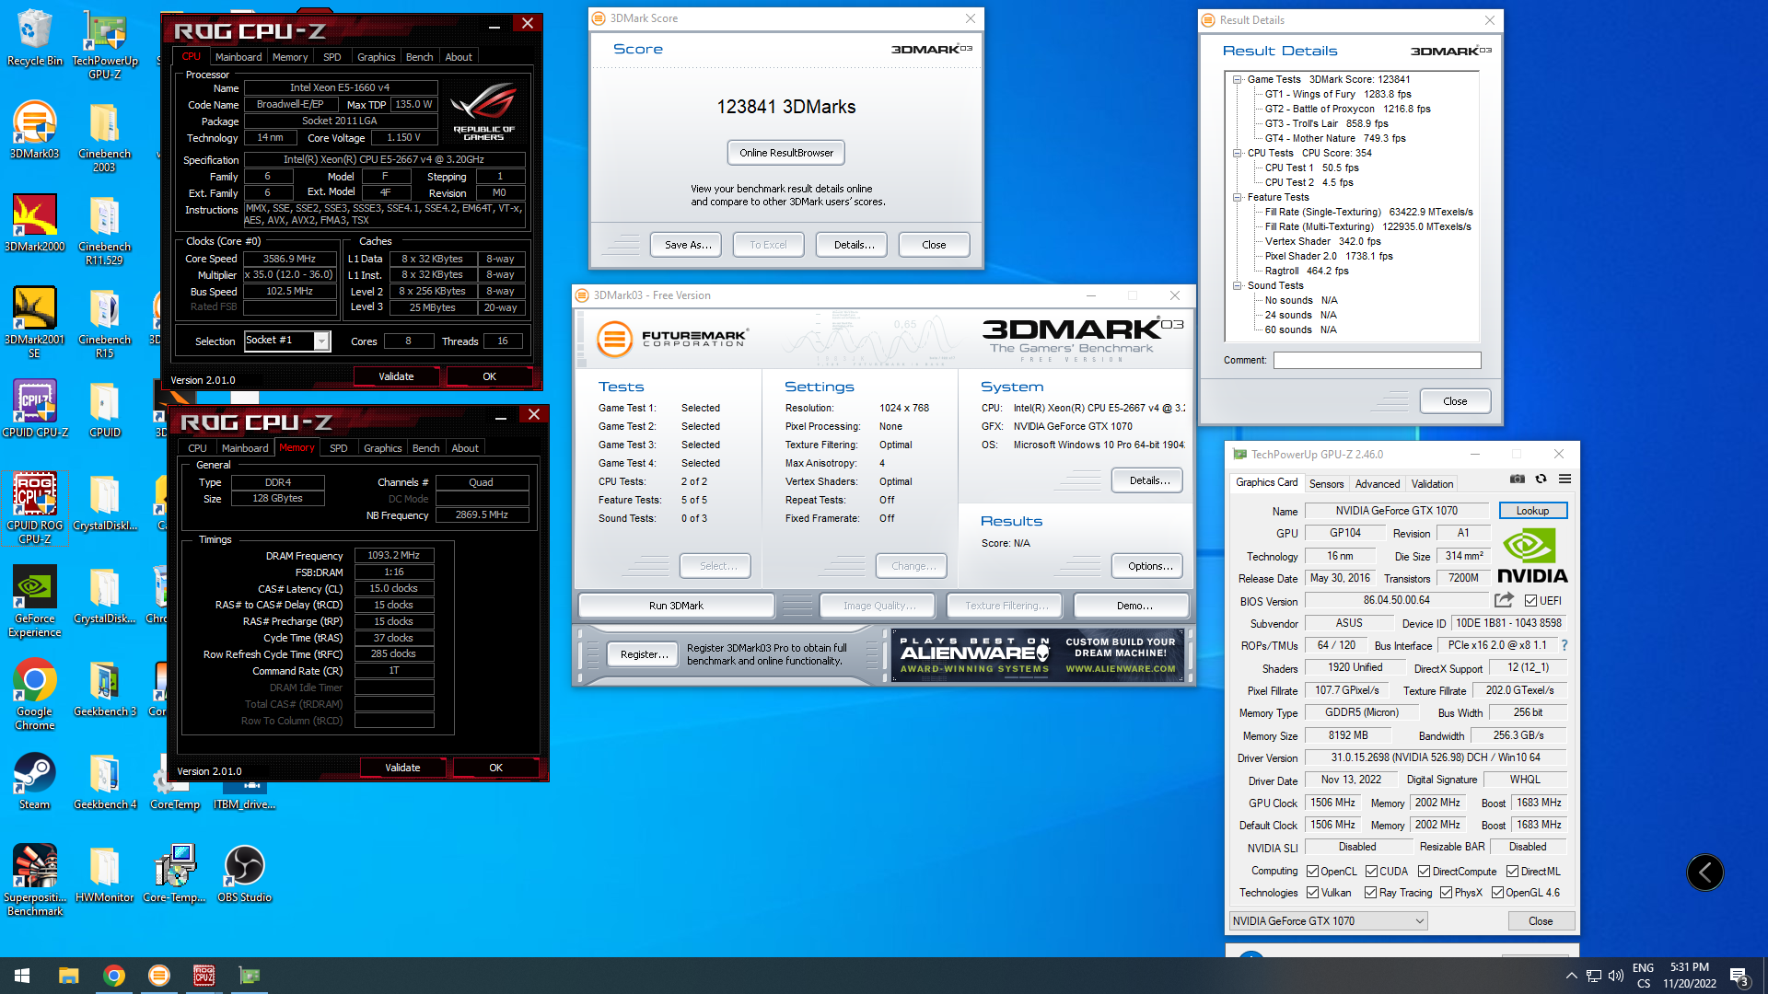
Task: Click the ROG CPU-Z taskbar icon
Action: click(x=204, y=976)
